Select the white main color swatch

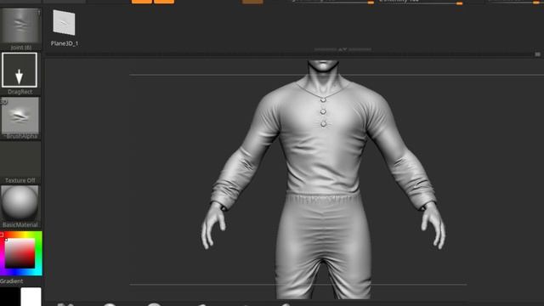31,297
